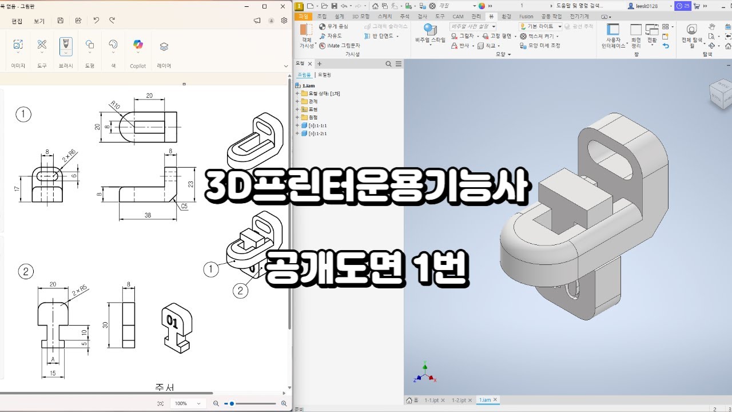Redo the Paint action
Screen dimensions: 732x412
click(112, 21)
